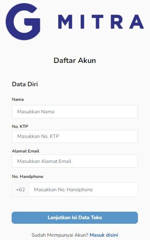150x240 pixels.
Task: Click the Nama field label
Action: click(x=18, y=99)
